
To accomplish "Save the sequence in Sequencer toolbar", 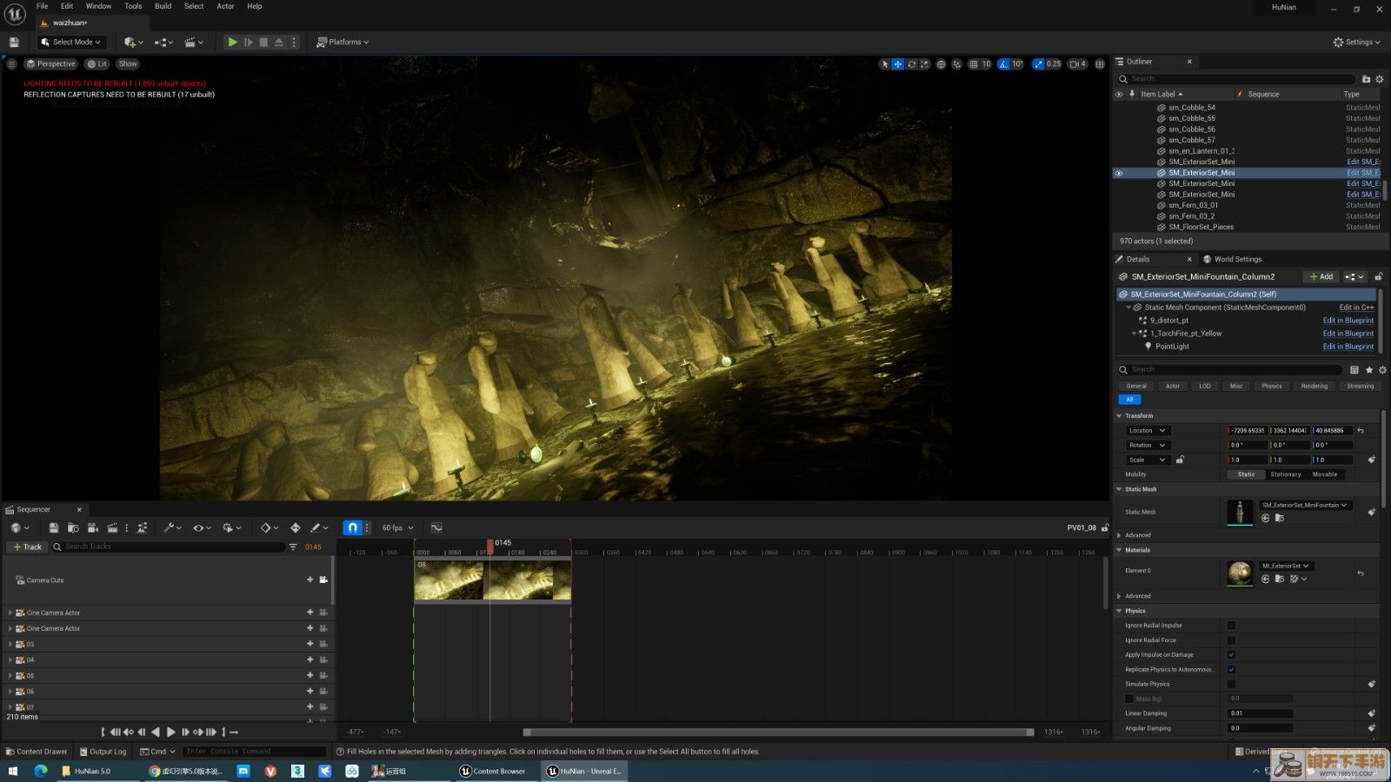I will point(53,527).
